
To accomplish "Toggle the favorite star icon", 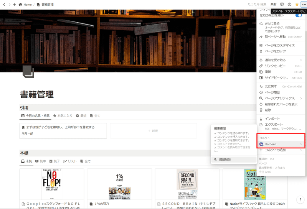I will pyautogui.click(x=297, y=4).
